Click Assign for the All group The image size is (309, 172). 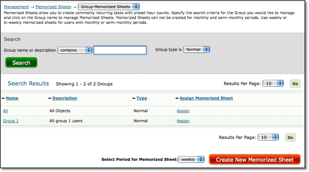click(183, 111)
